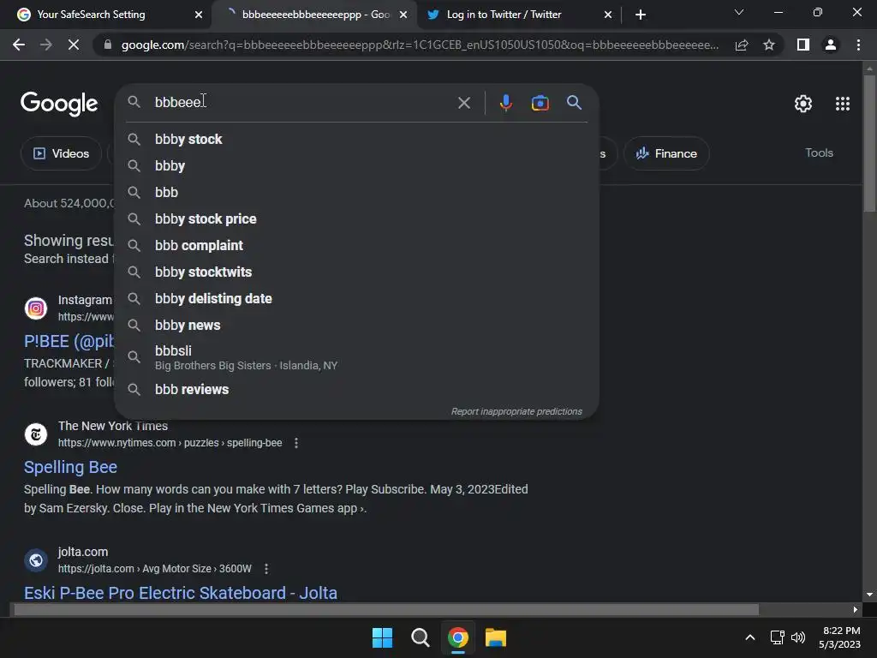
Task: Open the Chrome profile menu
Action: pyautogui.click(x=831, y=45)
